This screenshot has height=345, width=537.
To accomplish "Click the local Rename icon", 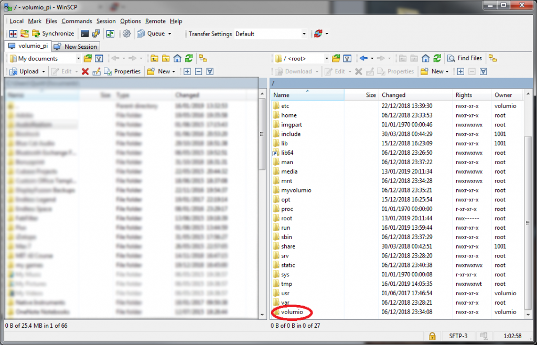I will 96,71.
